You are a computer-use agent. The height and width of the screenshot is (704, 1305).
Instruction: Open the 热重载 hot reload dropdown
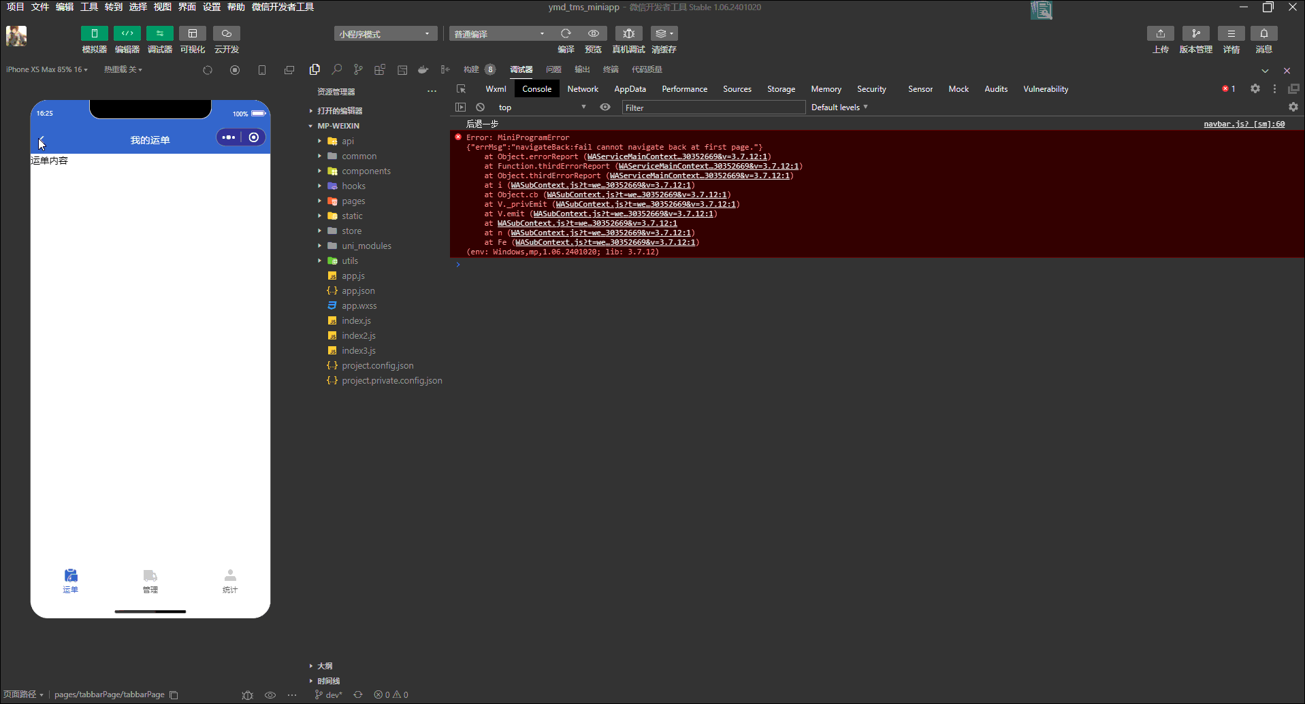point(123,69)
